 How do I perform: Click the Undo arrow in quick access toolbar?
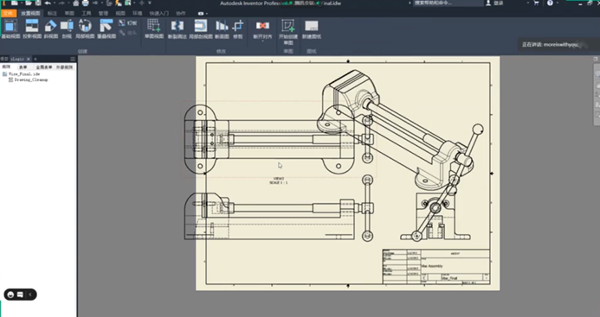(48, 3)
